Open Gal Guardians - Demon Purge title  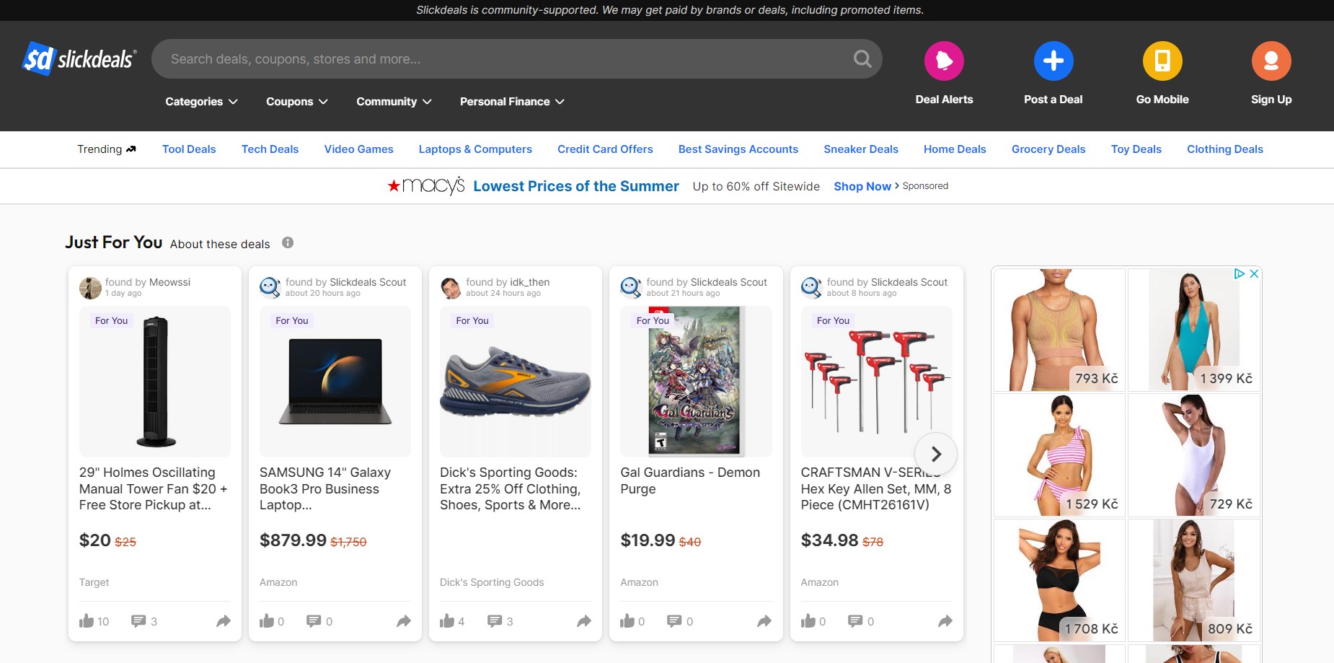tap(690, 480)
